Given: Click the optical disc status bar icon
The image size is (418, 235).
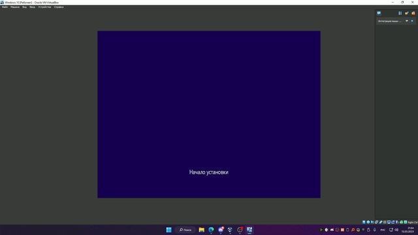Looking at the screenshot, I should pyautogui.click(x=368, y=222).
